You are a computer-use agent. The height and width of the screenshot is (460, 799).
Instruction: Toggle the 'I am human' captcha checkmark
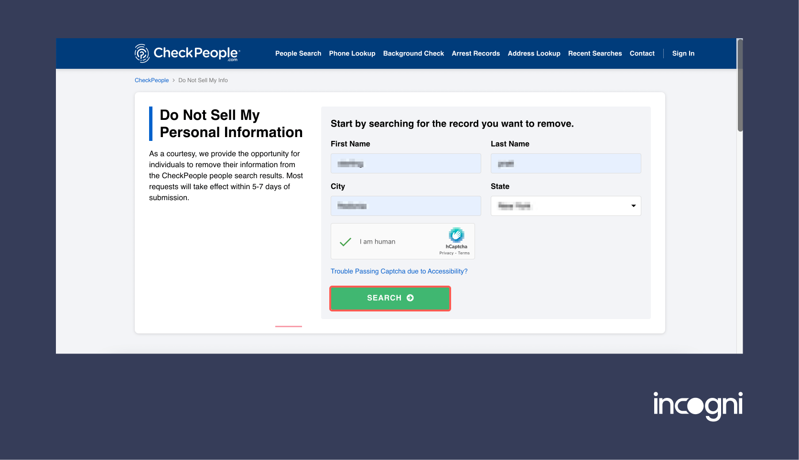pos(346,242)
